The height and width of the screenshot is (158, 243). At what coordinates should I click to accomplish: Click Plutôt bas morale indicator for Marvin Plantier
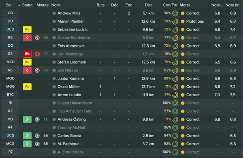[x=192, y=22]
